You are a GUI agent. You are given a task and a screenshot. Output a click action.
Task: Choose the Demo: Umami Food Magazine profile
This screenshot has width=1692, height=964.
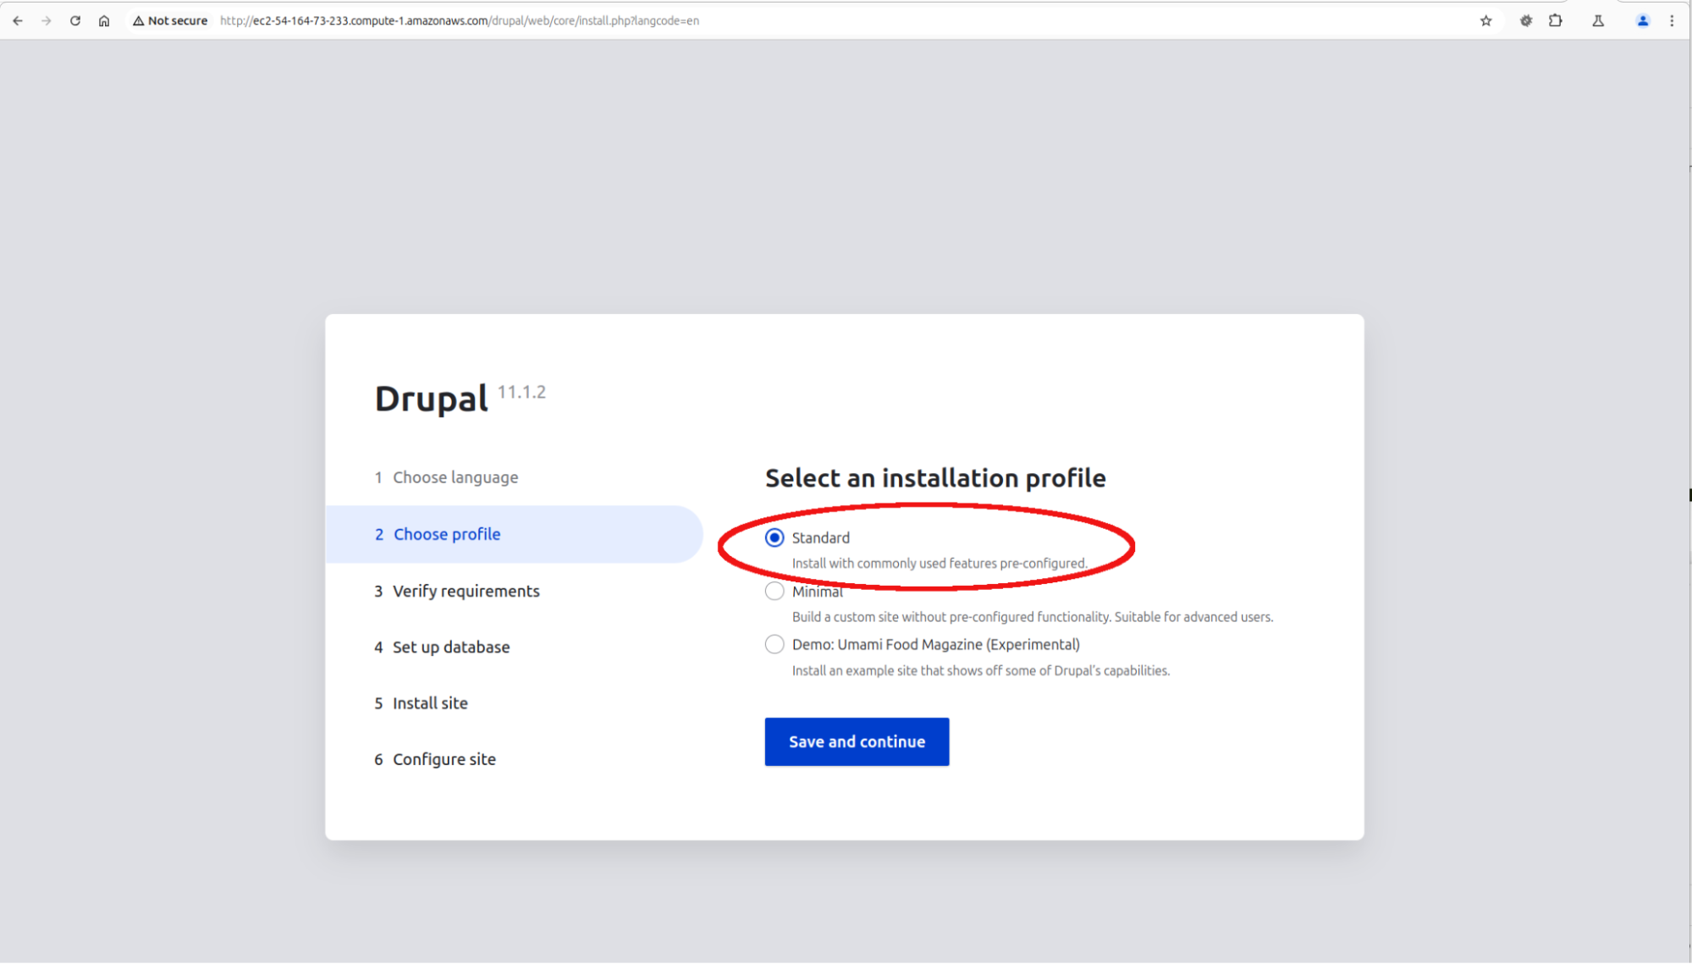point(774,645)
